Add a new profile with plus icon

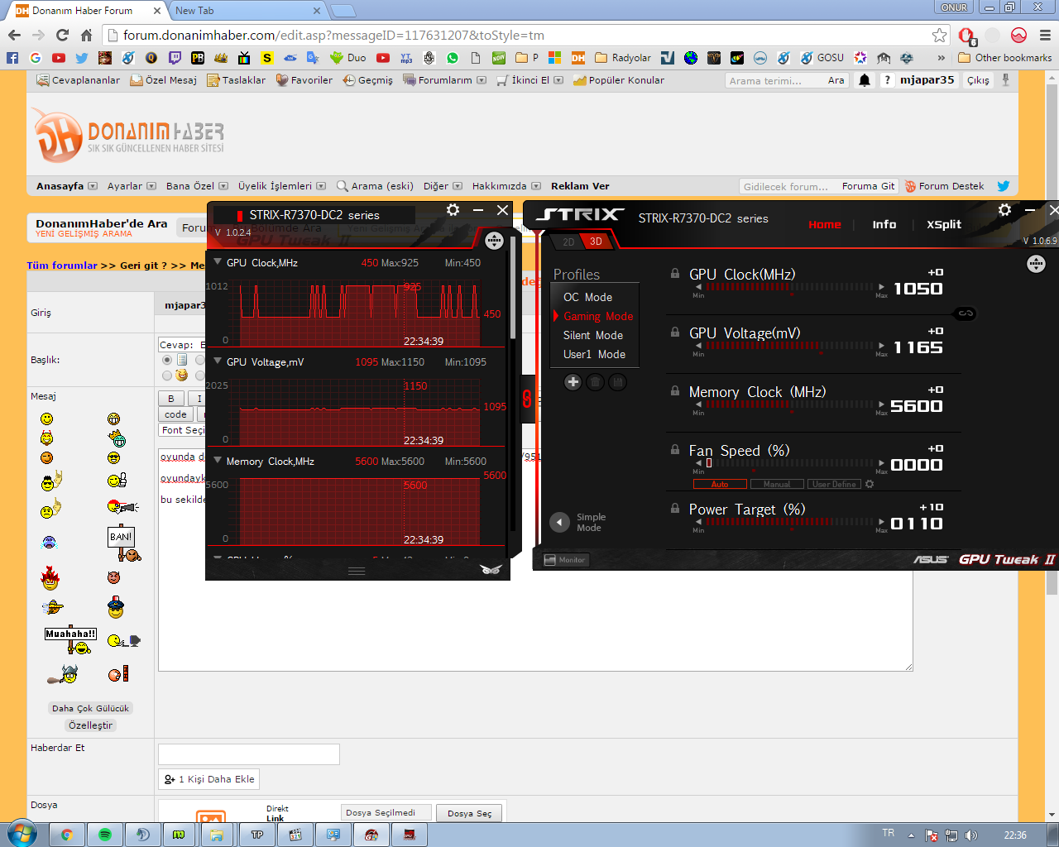[573, 382]
